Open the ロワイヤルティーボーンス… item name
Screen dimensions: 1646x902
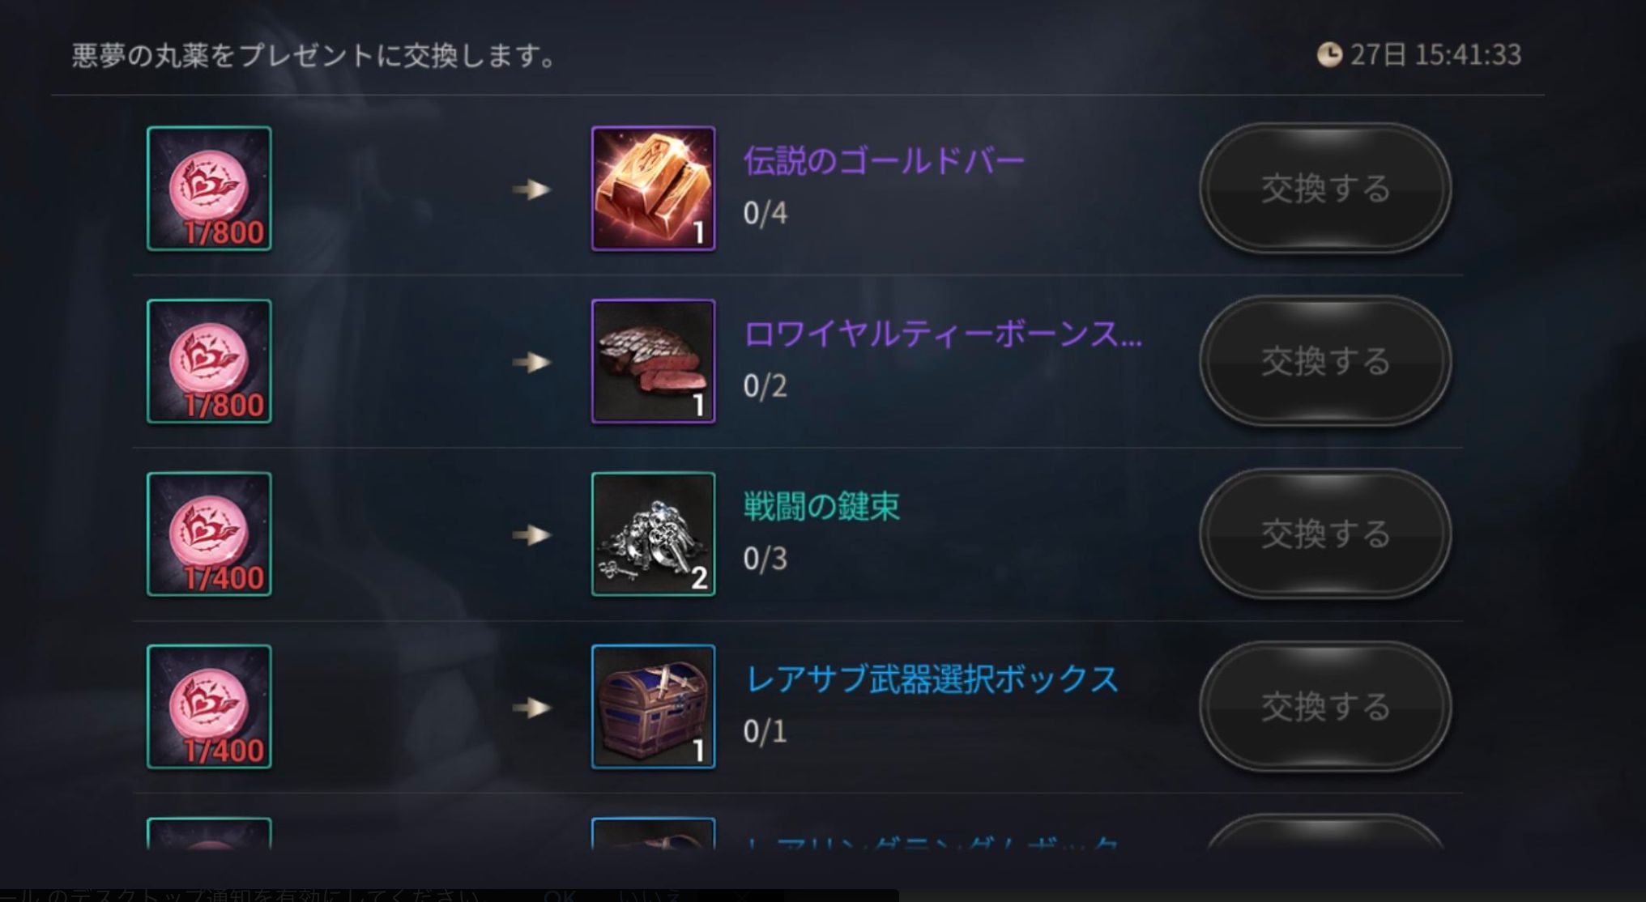point(943,334)
